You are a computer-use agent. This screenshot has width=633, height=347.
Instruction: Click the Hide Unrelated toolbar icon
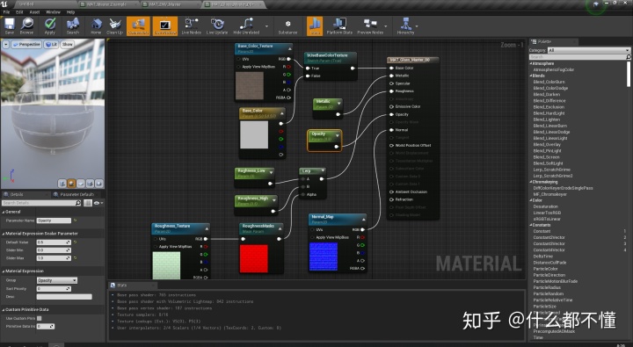246,25
